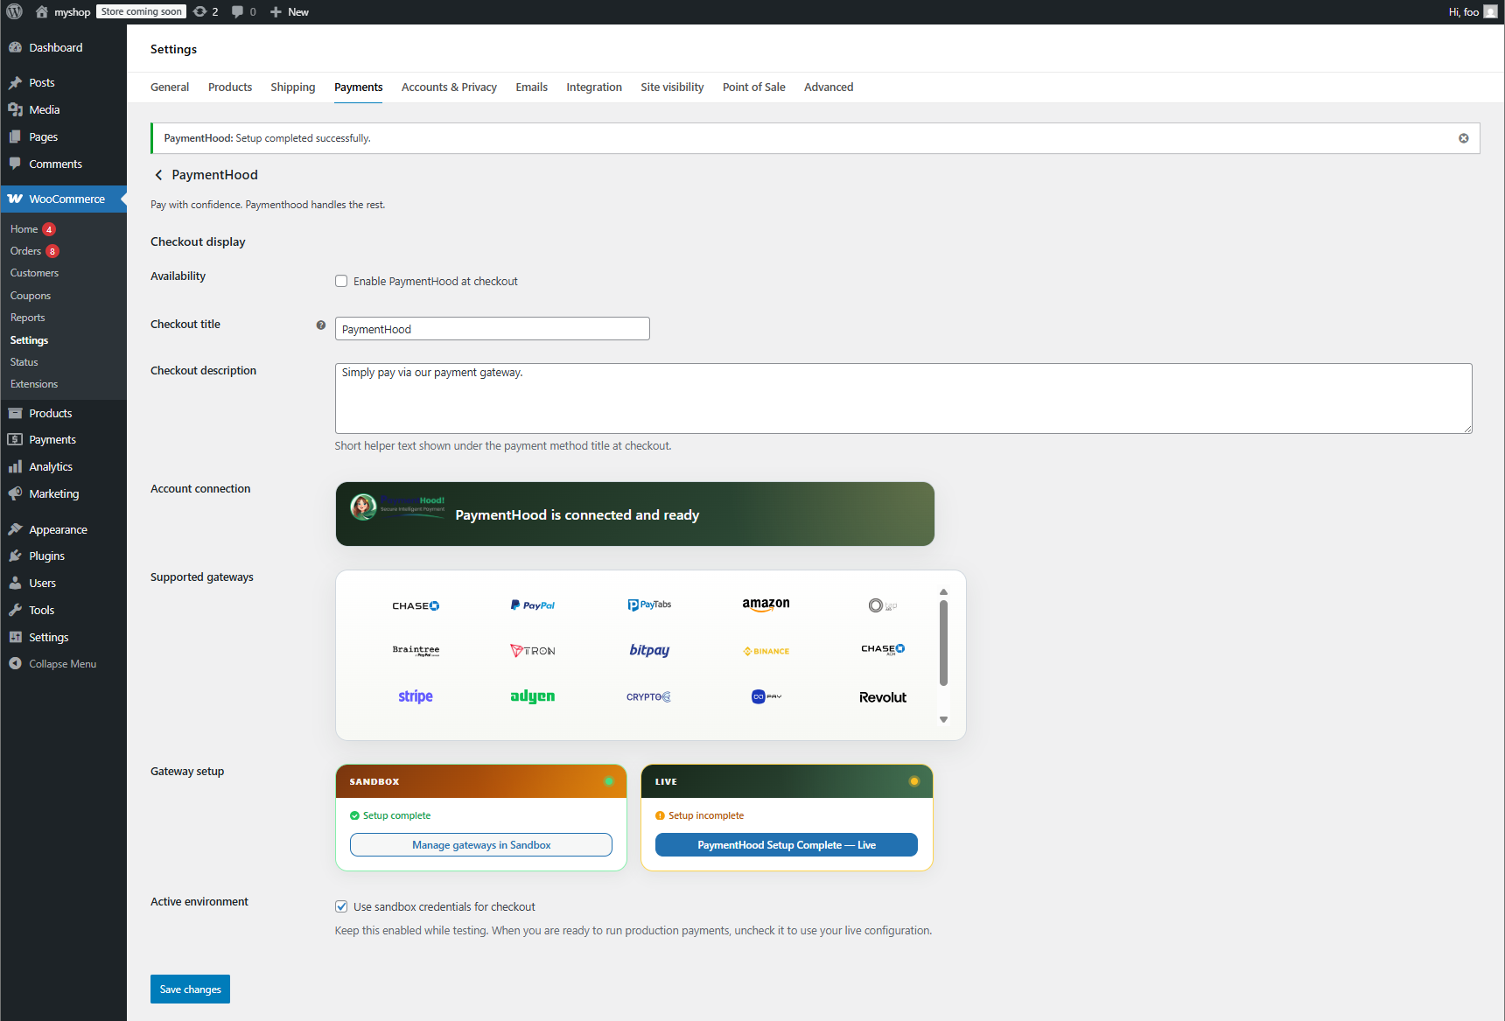The image size is (1505, 1021).
Task: Switch to the Shipping settings tab
Action: coord(293,87)
